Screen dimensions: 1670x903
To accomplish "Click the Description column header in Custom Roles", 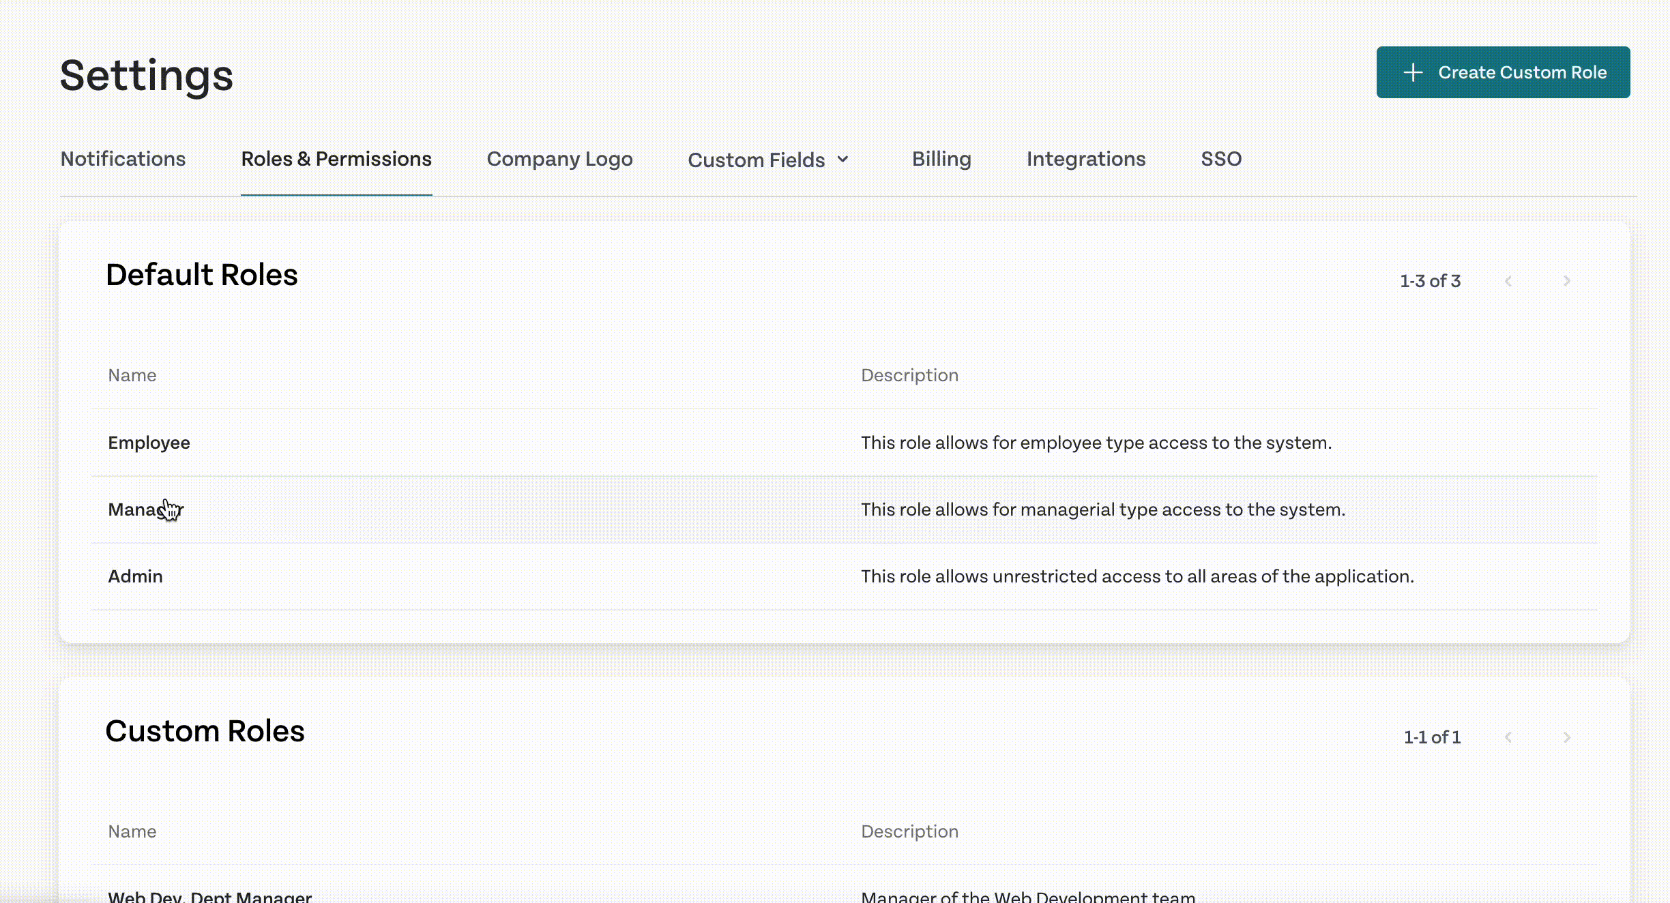I will coord(910,831).
